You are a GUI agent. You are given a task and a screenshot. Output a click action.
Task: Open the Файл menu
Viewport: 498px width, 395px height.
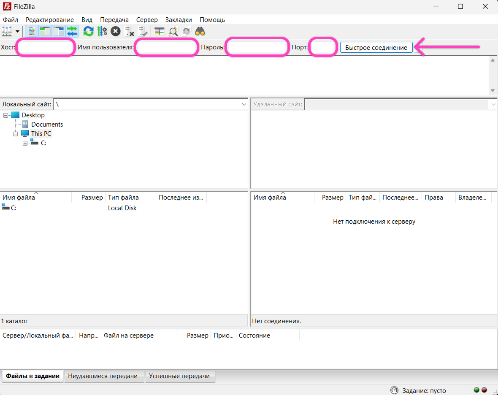(x=11, y=20)
